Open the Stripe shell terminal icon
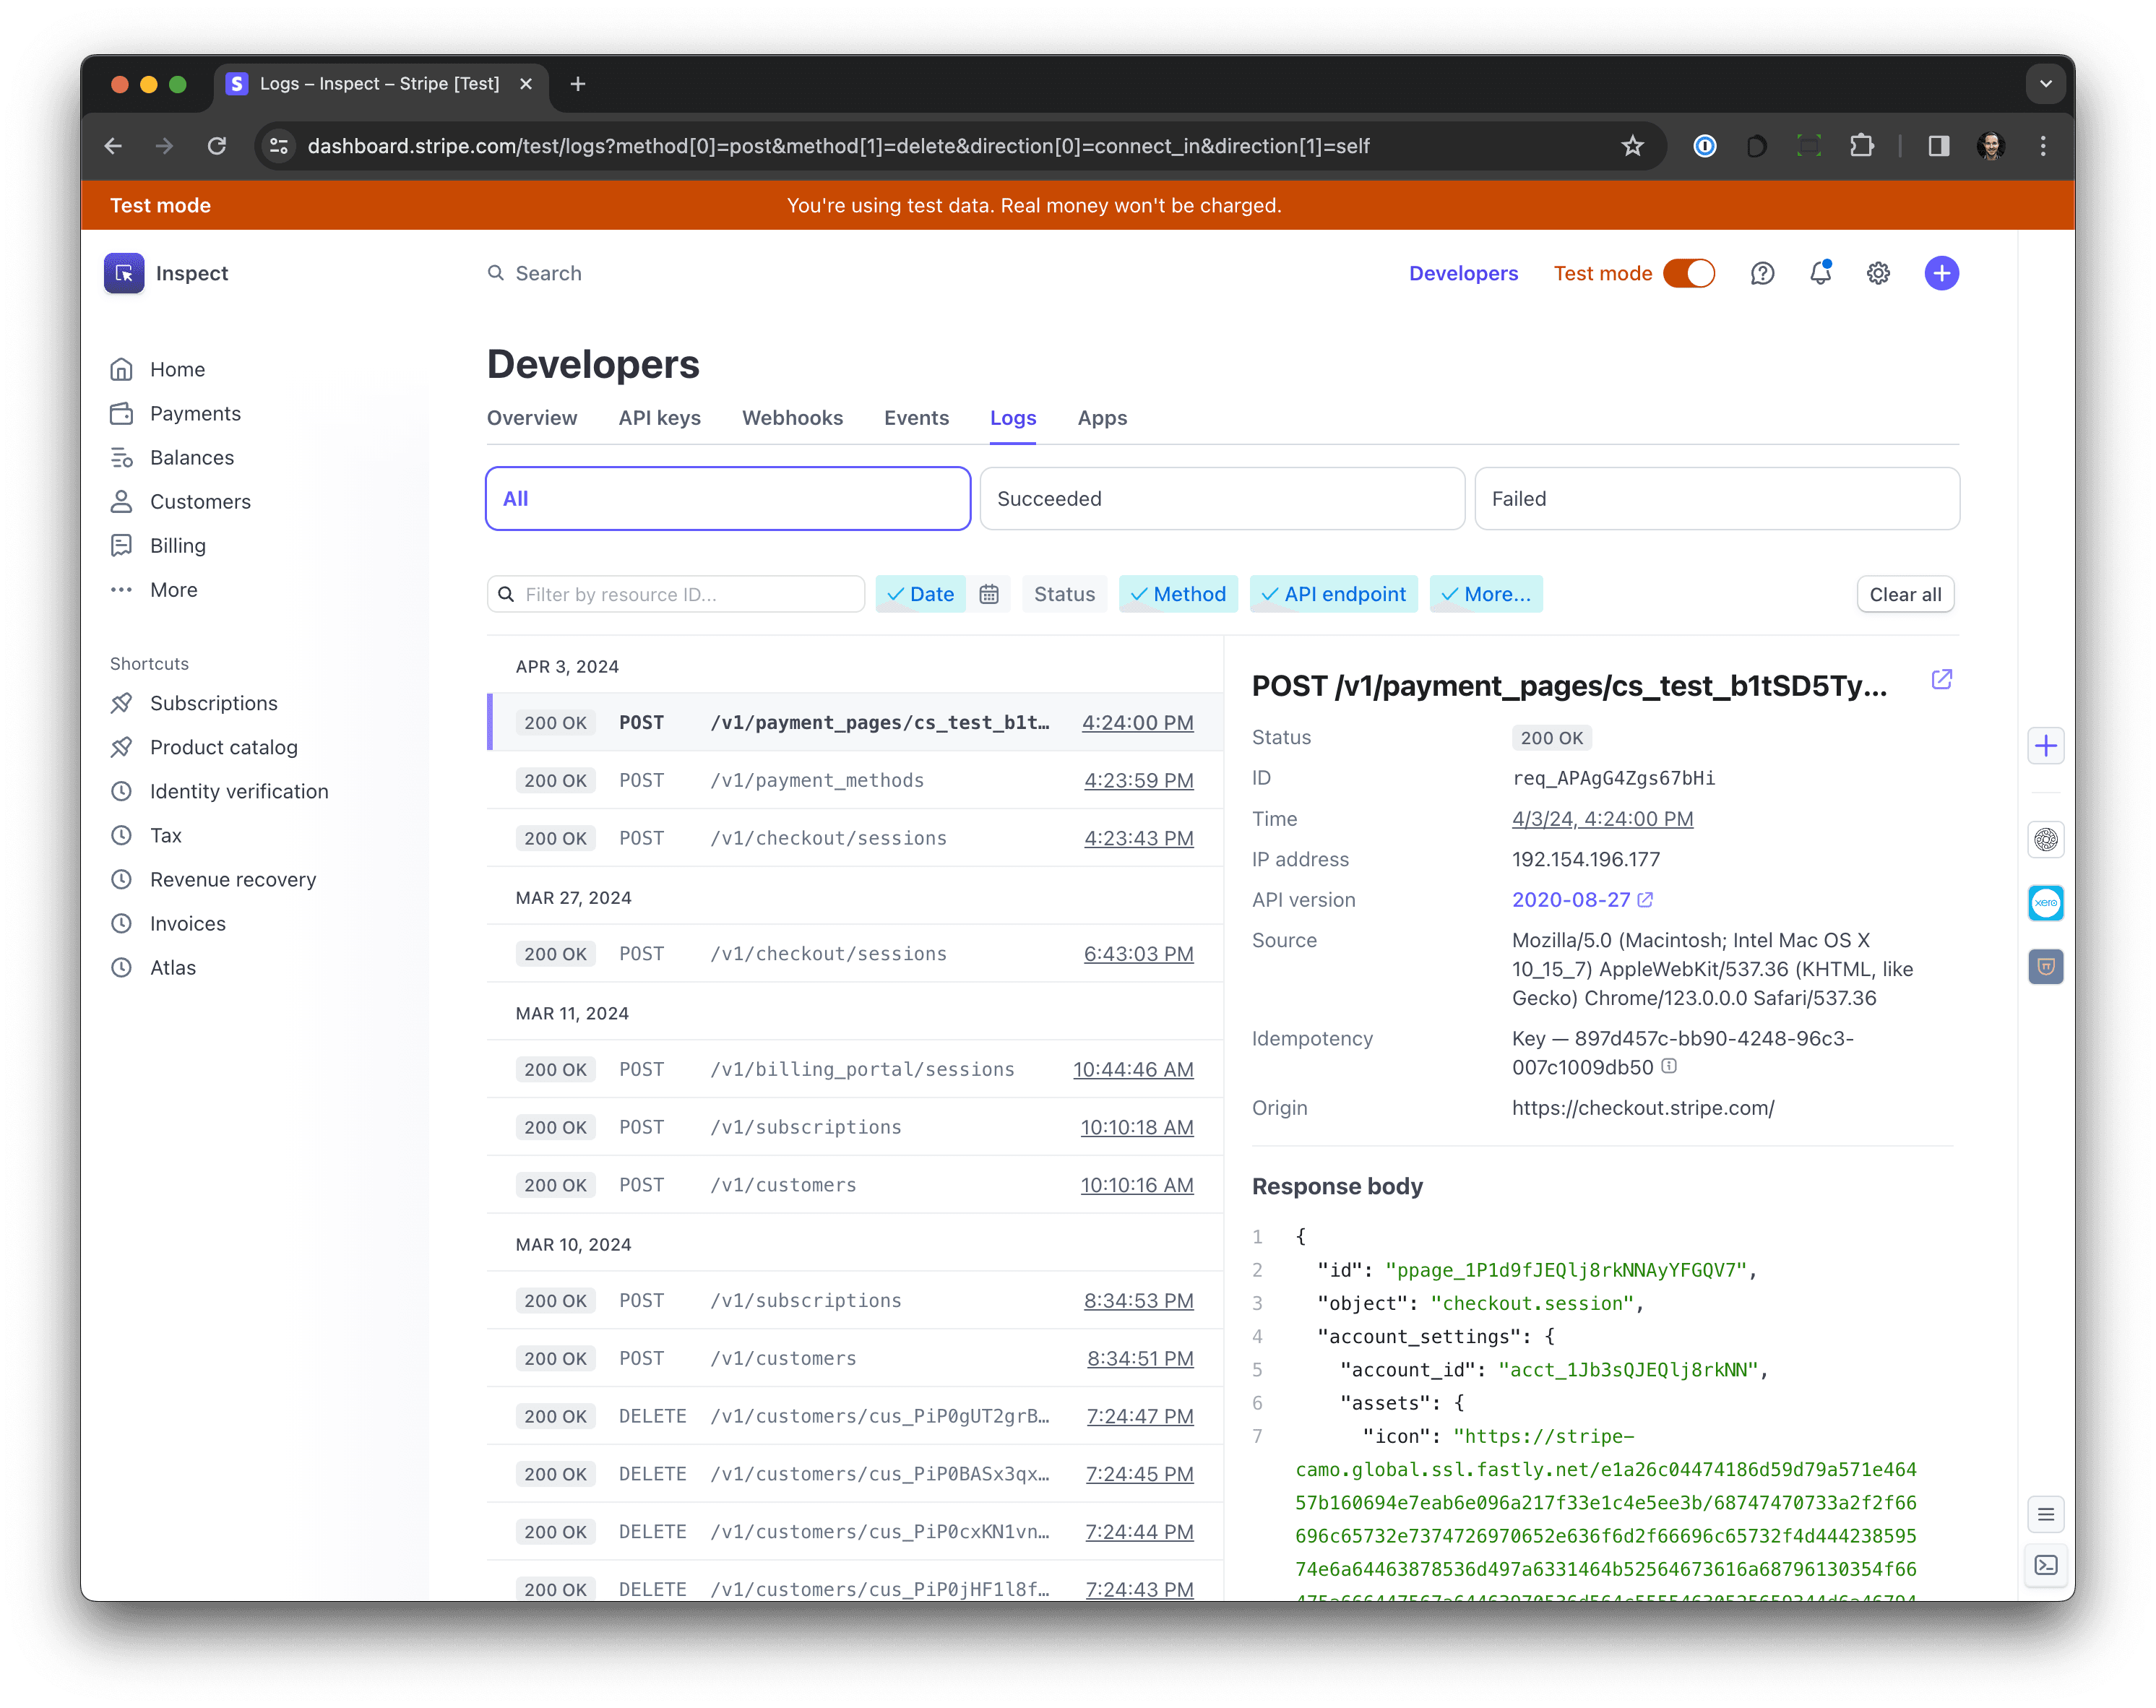This screenshot has width=2156, height=1708. 2046,1565
